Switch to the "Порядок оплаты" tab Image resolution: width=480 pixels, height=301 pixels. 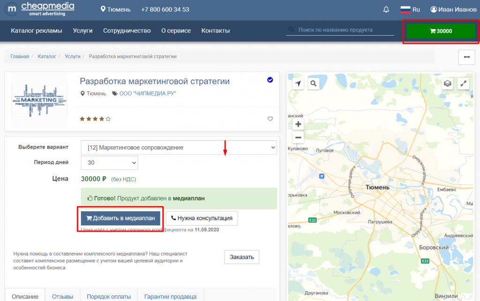pyautogui.click(x=109, y=296)
